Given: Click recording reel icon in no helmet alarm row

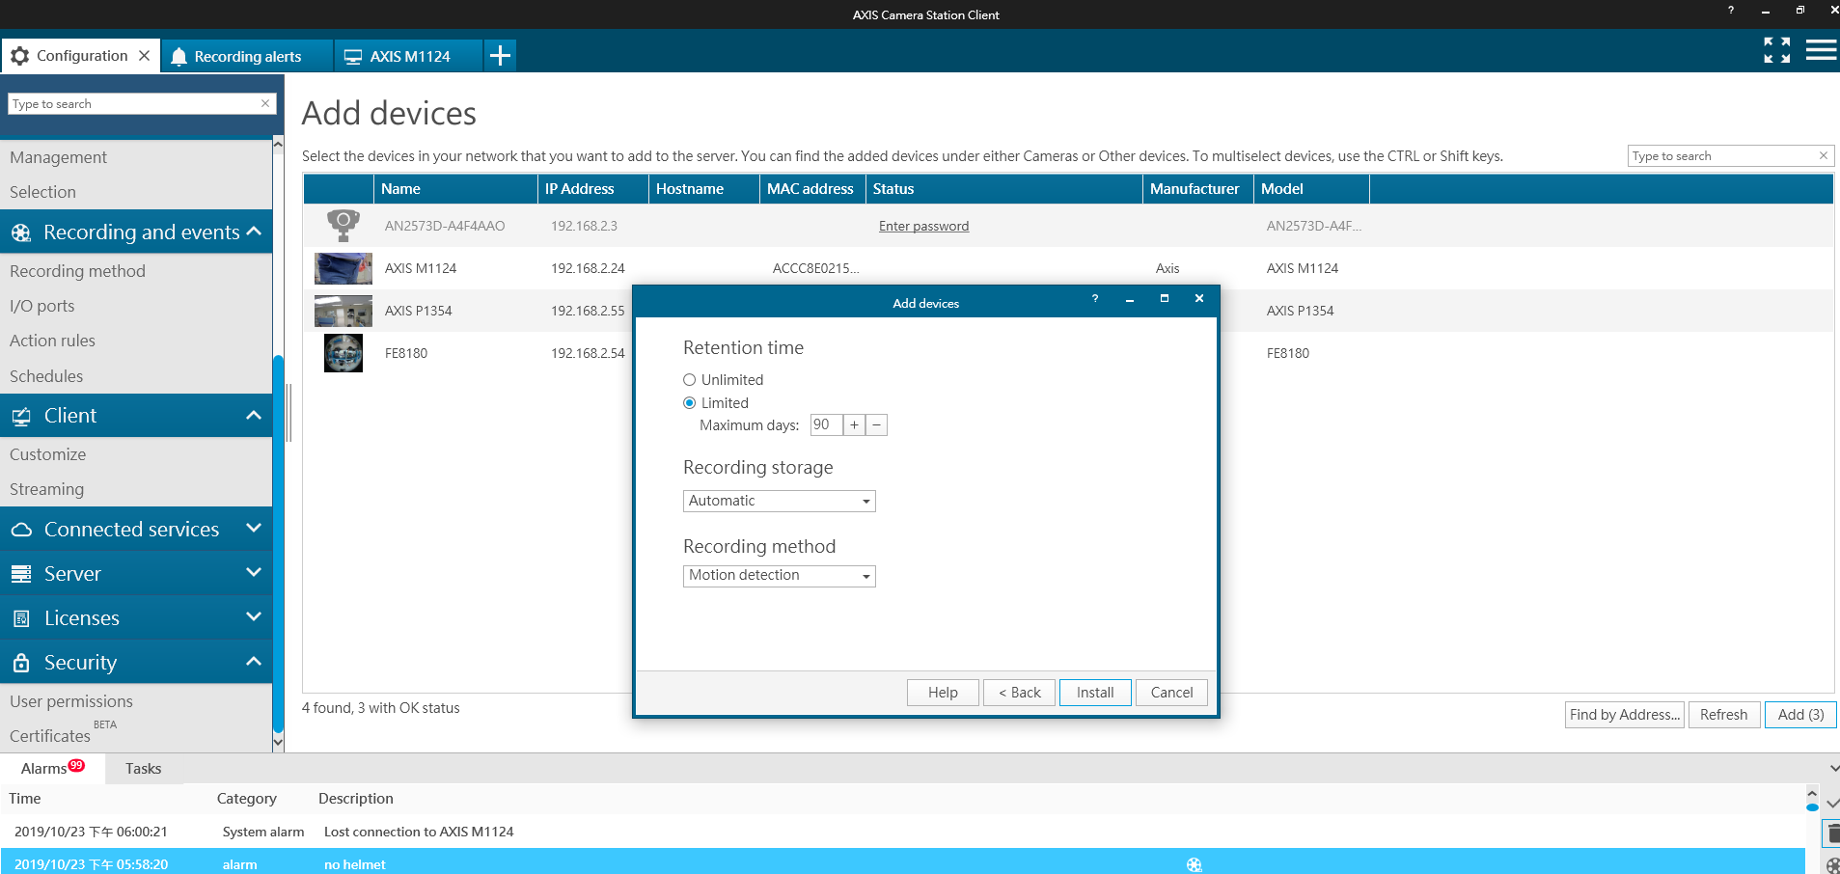Looking at the screenshot, I should tap(1195, 864).
